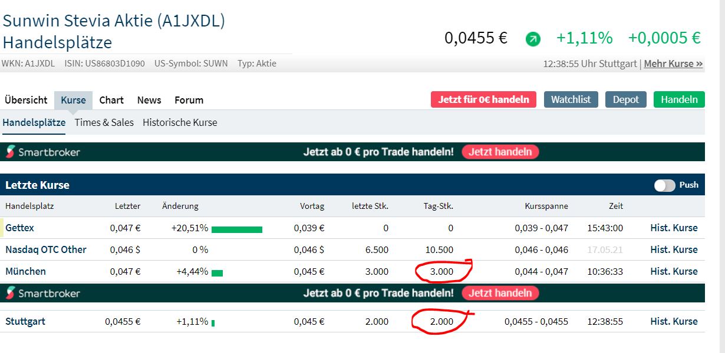Click the 0,0455 € headline price
The width and height of the screenshot is (725, 353).
tap(476, 38)
